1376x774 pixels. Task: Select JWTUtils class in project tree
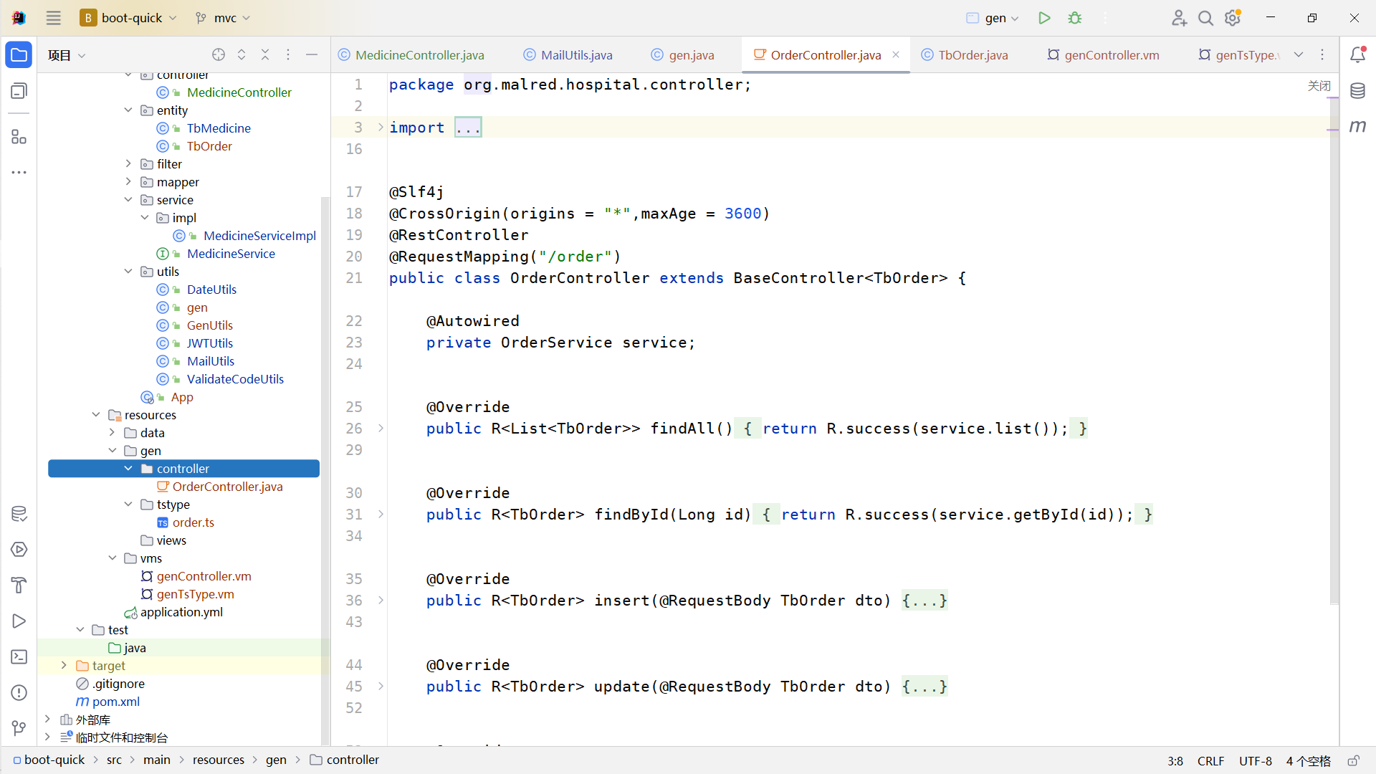209,343
